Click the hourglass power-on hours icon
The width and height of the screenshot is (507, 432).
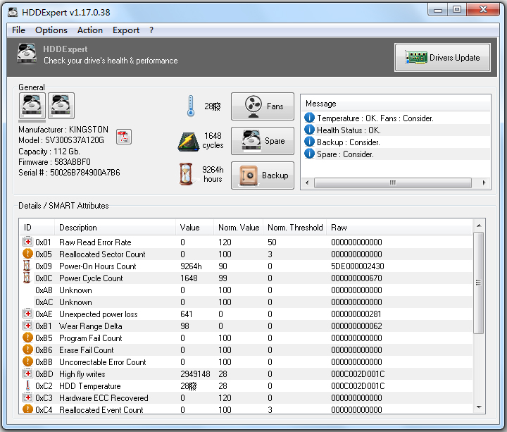pos(186,174)
